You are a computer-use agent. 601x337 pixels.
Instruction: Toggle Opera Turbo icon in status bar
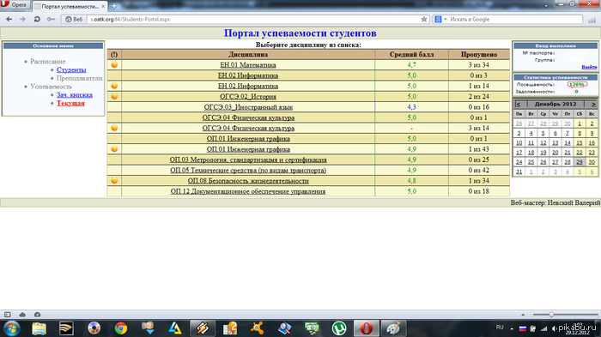click(37, 315)
